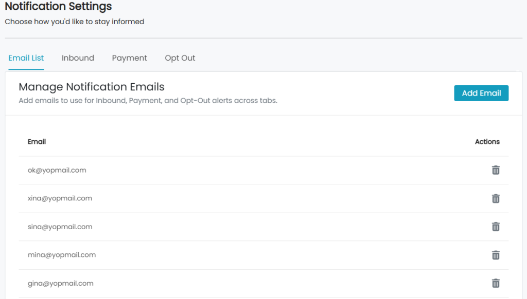527x299 pixels.
Task: Click the Manage Notification Emails heading
Action: pyautogui.click(x=92, y=87)
